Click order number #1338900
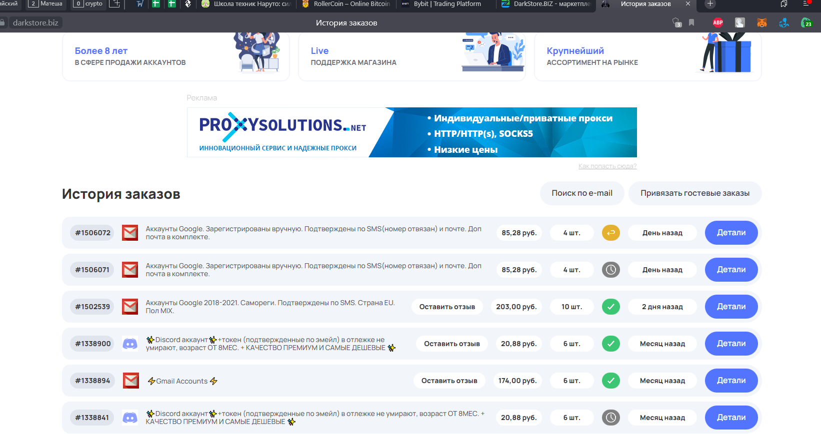 (93, 344)
